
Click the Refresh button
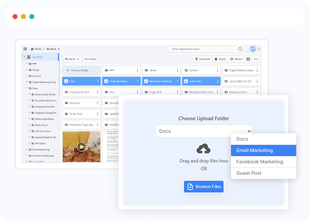tap(236, 59)
